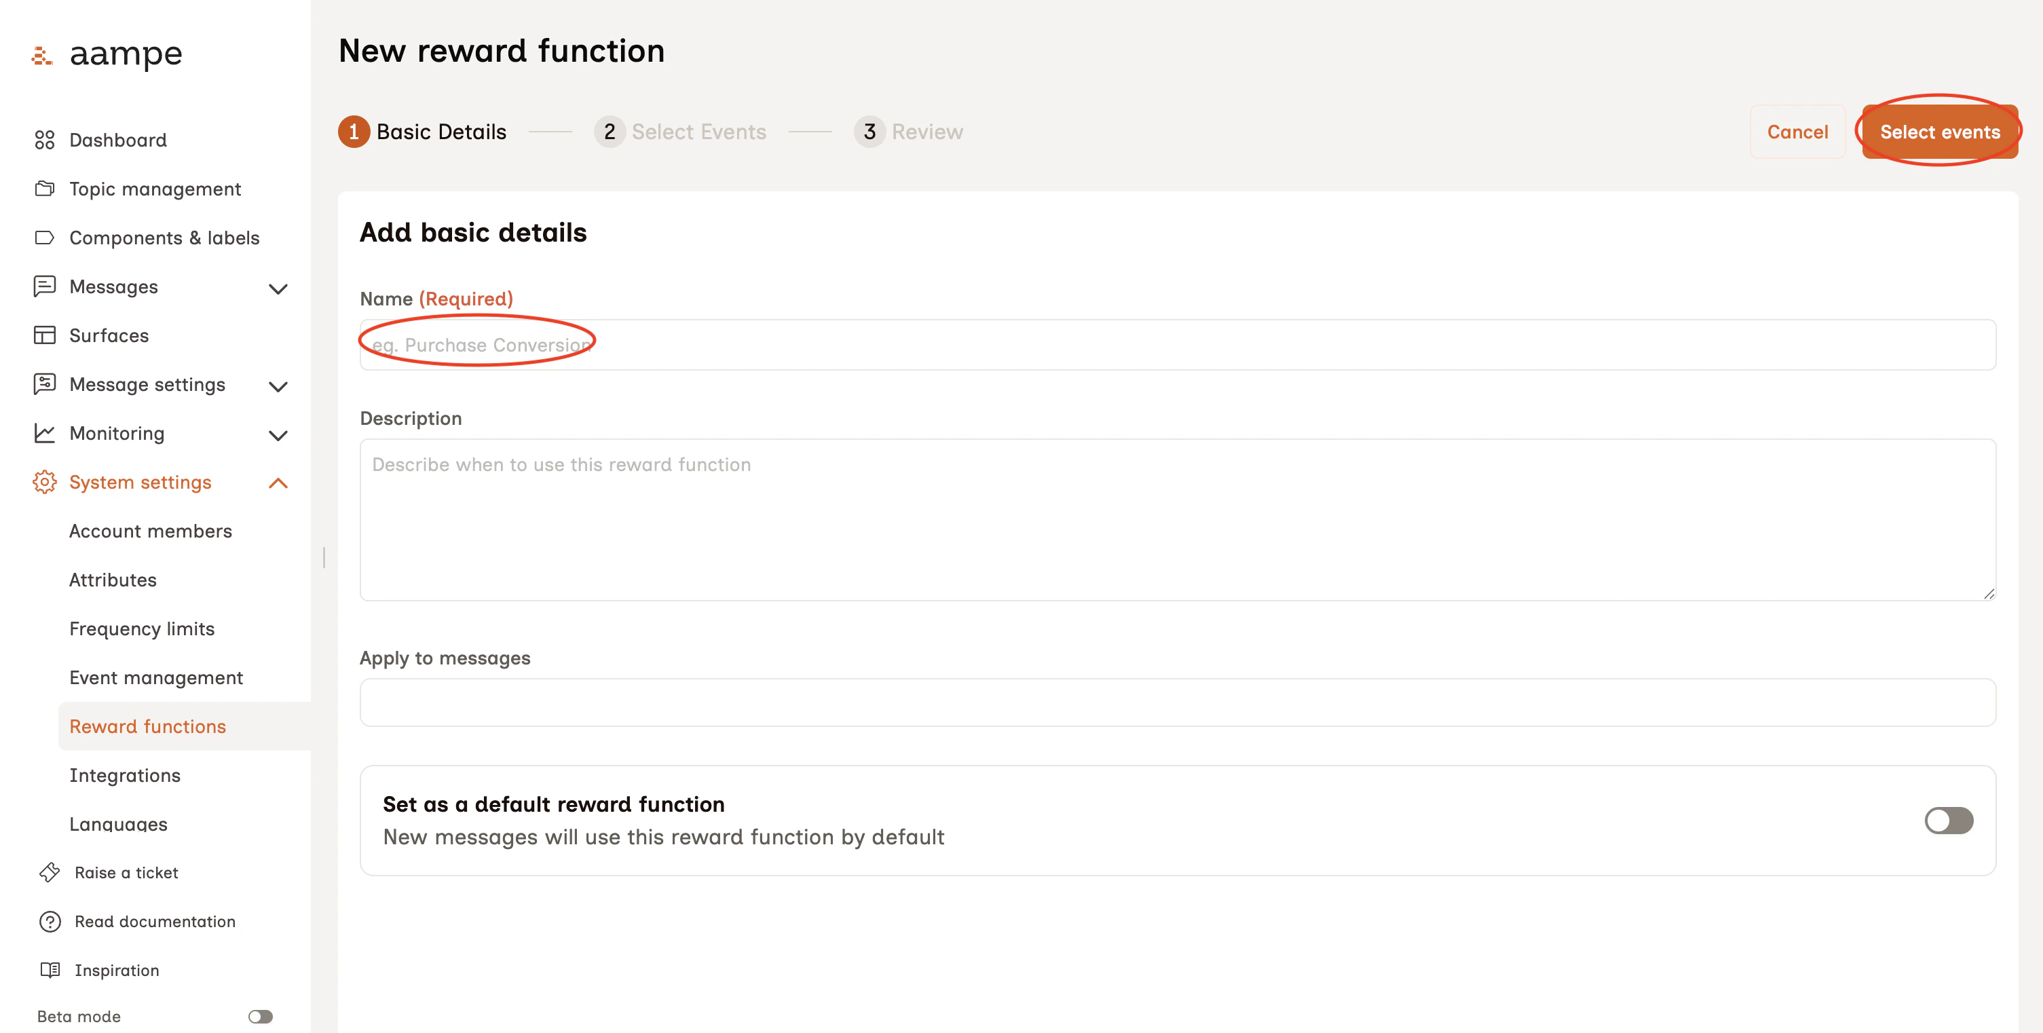
Task: Open Surfaces page
Action: pyautogui.click(x=109, y=335)
